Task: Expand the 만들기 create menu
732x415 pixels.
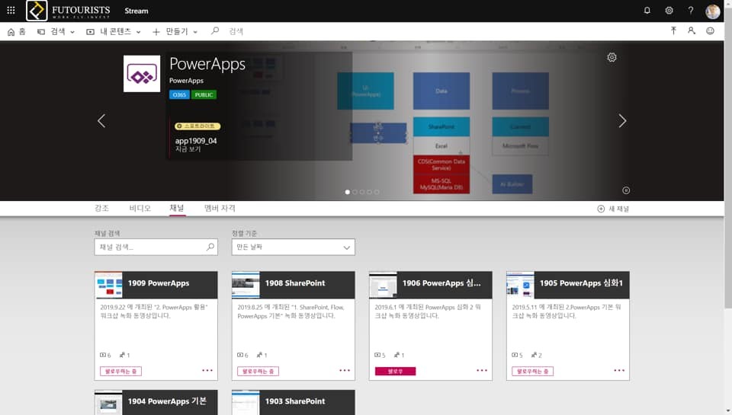Action: pos(175,32)
